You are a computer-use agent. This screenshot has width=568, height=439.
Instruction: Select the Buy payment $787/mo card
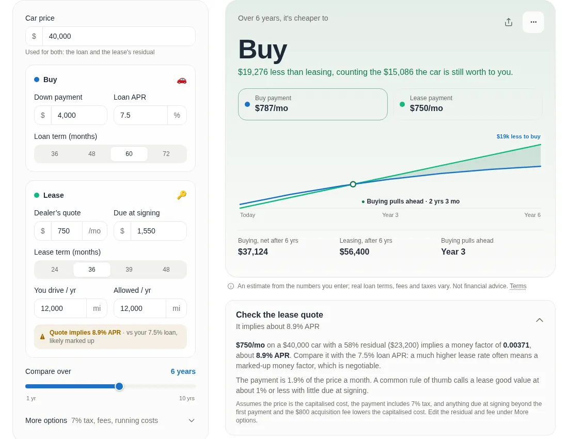pos(312,104)
